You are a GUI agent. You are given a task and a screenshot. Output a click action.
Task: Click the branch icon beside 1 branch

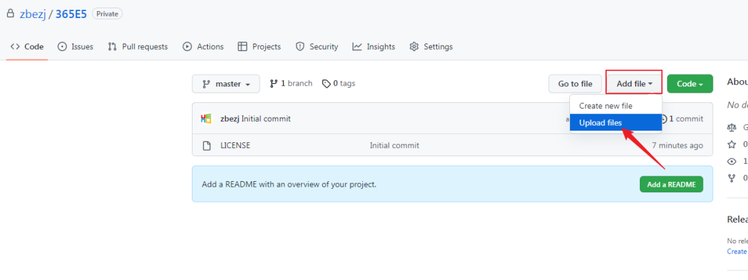click(274, 84)
